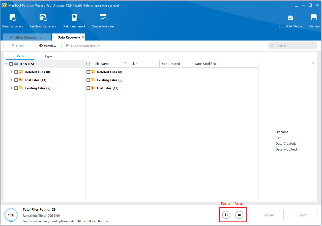Viewport: 322px width, 226px height.
Task: Launch Partition Recovery from the toolbar
Action: [43, 18]
